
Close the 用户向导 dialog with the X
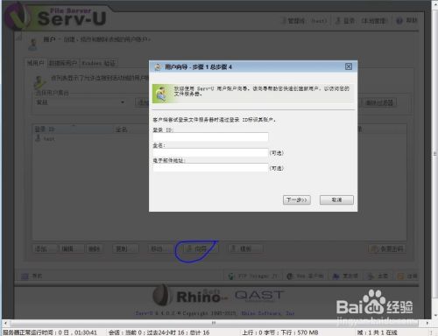click(349, 66)
